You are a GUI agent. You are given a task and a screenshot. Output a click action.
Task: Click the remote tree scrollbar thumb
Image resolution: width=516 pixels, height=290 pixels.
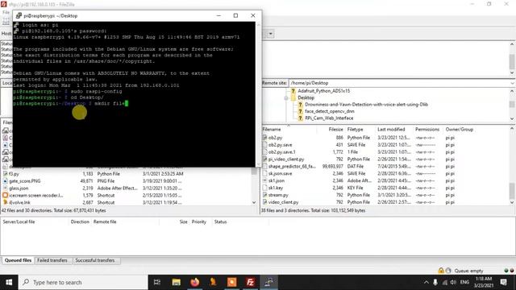[512, 104]
